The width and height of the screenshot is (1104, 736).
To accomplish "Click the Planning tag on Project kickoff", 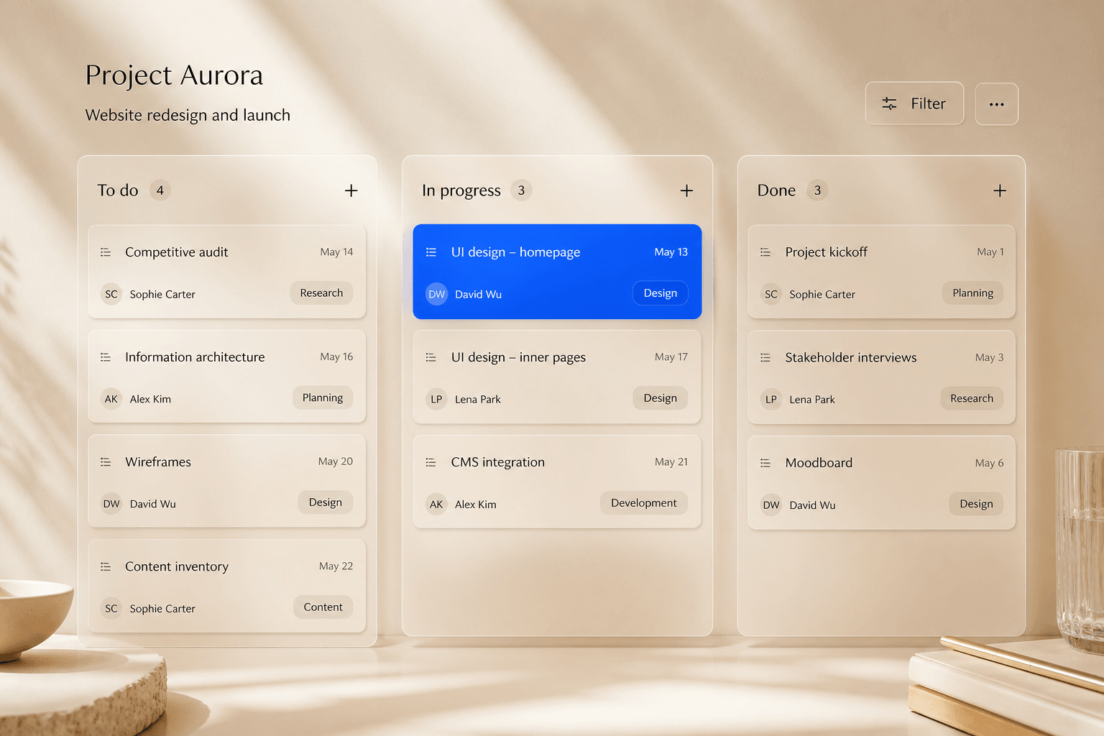I will (x=973, y=293).
